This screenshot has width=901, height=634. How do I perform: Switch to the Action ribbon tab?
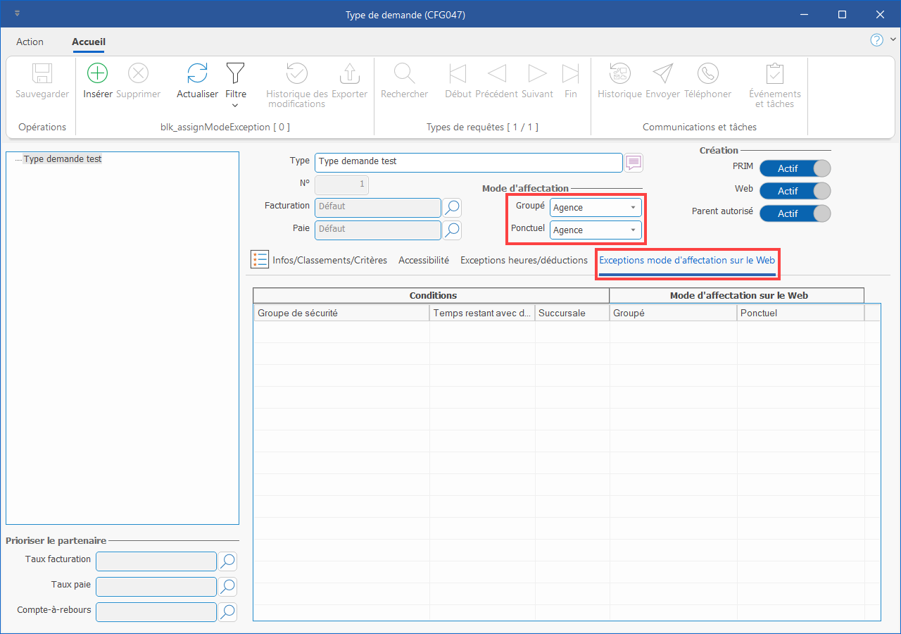click(30, 42)
